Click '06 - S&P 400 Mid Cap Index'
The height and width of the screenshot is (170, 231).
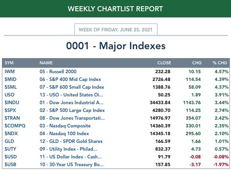click(x=70, y=79)
